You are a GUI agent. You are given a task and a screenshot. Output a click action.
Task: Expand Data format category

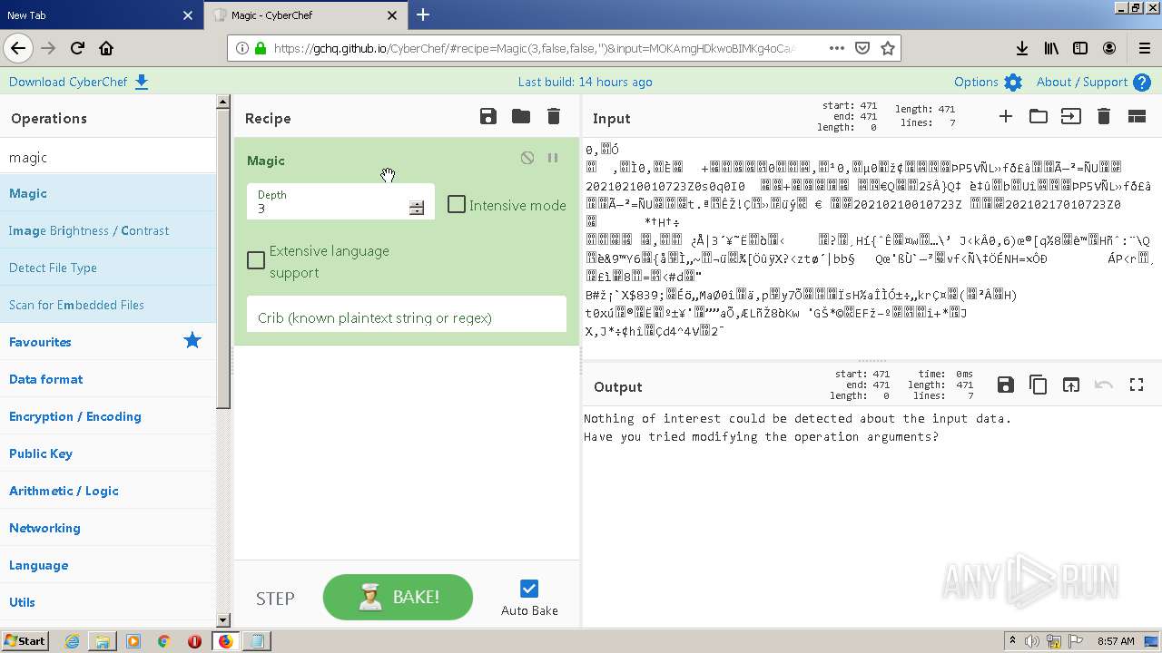pos(108,379)
